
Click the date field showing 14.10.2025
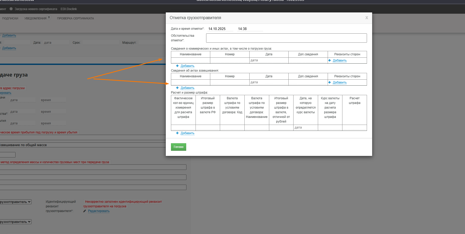[220, 29]
